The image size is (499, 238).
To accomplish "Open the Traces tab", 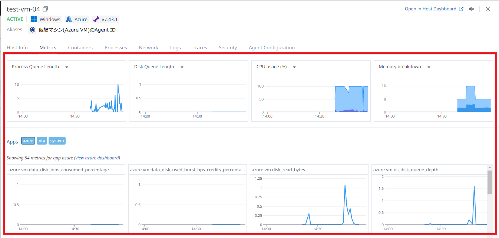I will click(200, 47).
